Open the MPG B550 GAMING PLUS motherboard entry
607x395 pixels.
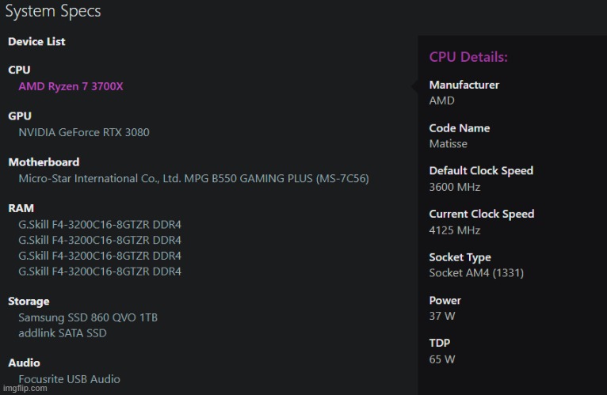pos(193,178)
